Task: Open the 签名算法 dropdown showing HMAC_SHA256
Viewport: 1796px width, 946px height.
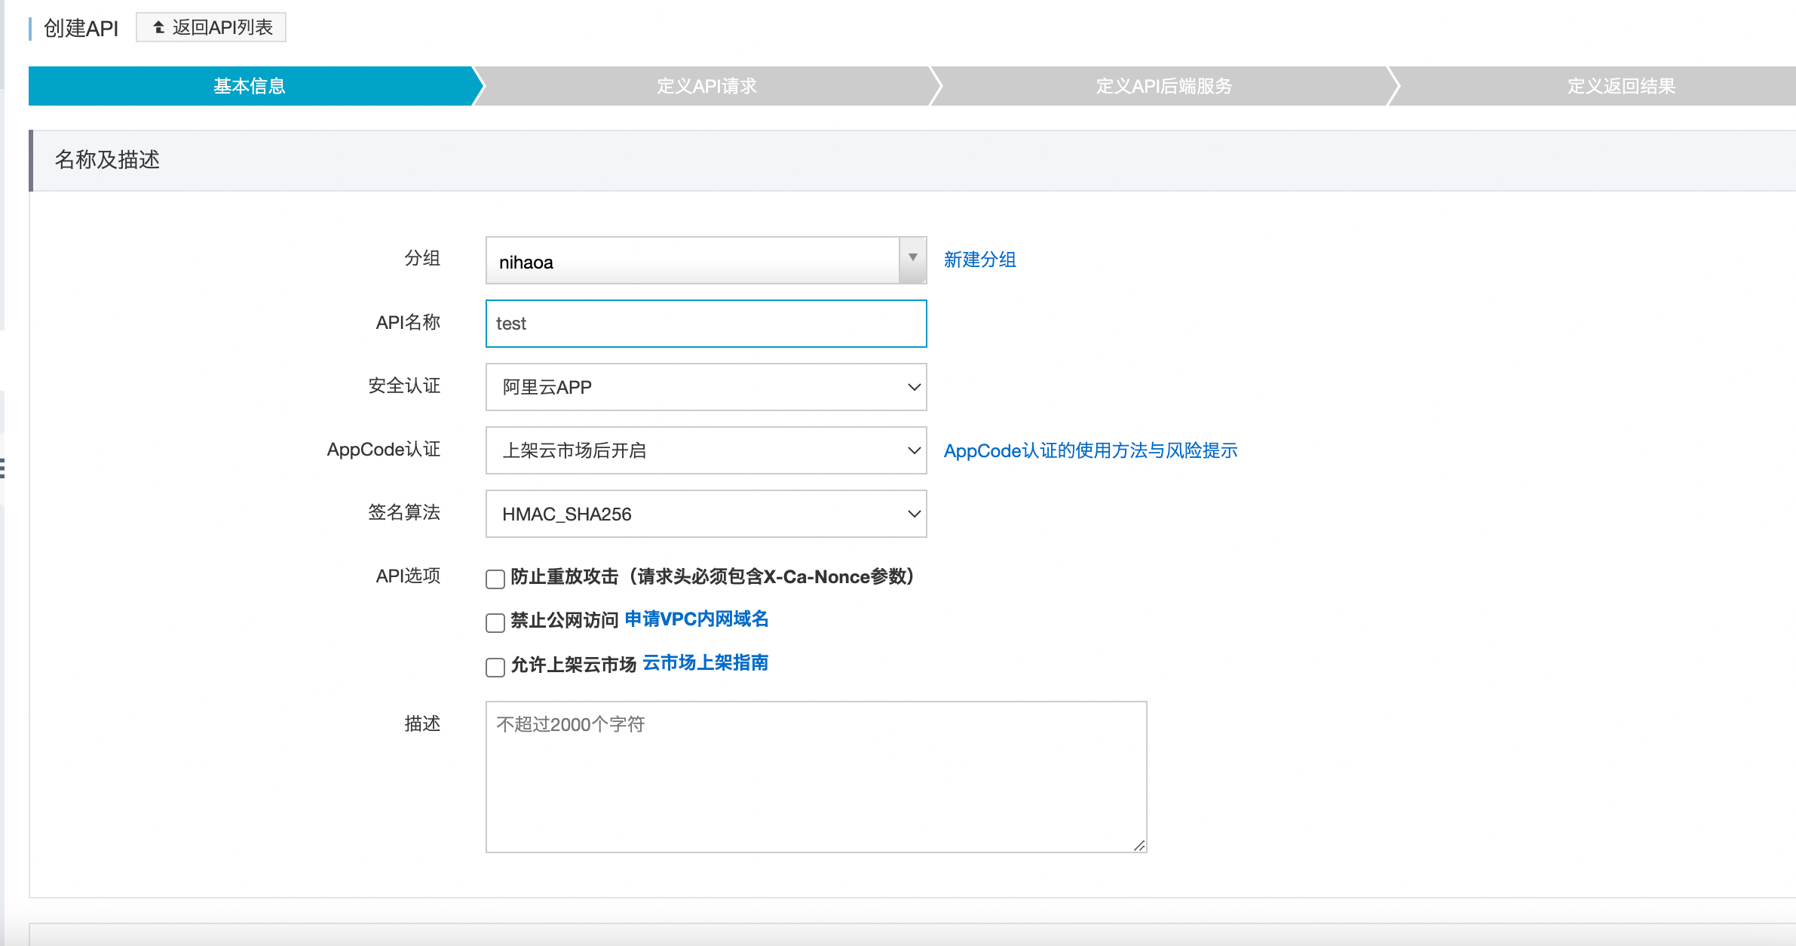Action: [x=706, y=514]
